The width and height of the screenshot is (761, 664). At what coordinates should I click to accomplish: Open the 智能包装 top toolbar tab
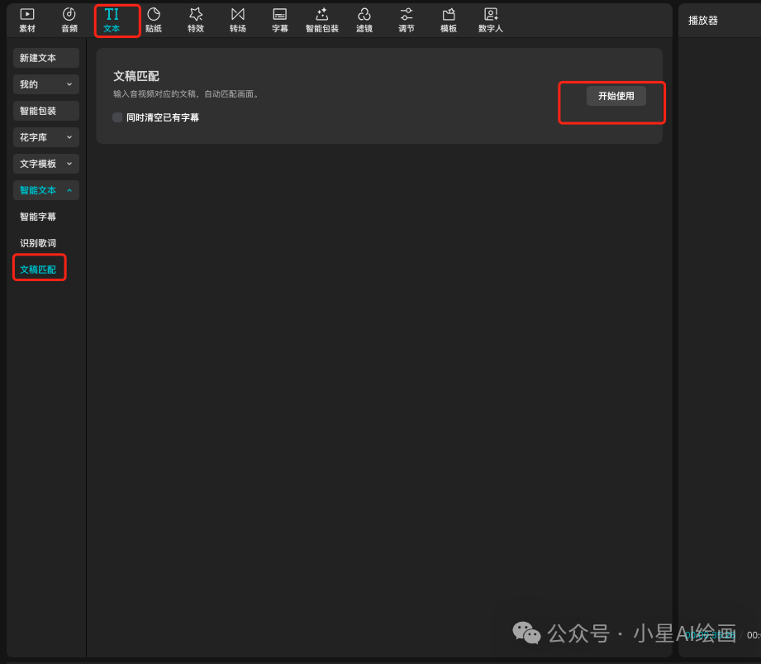click(321, 21)
